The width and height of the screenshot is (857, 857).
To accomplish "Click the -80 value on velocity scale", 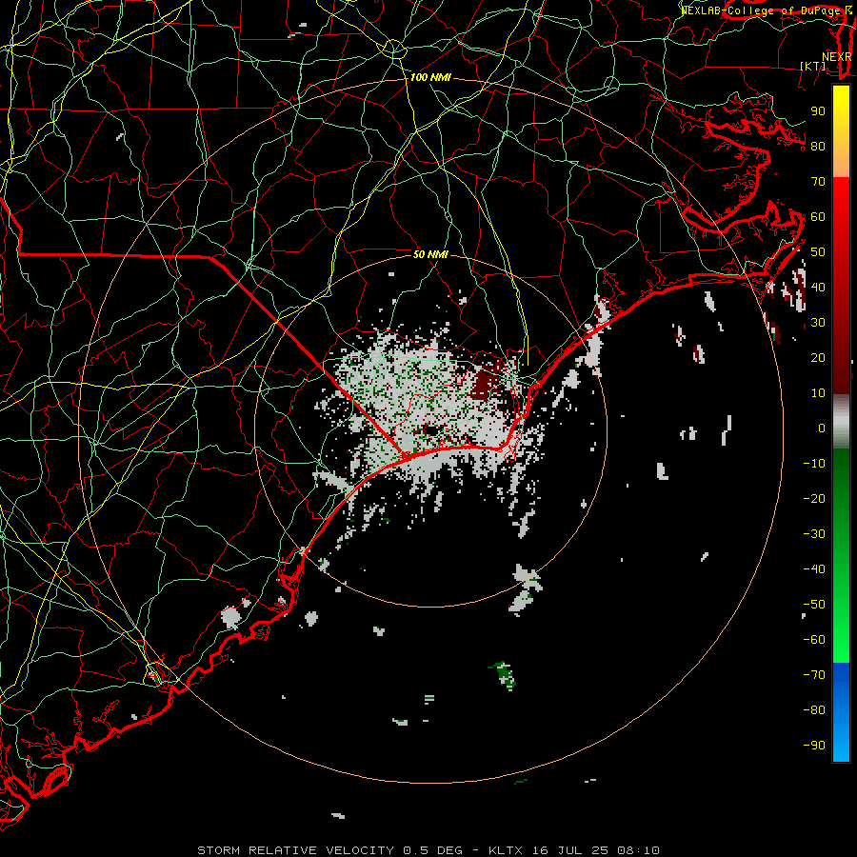I will pyautogui.click(x=814, y=710).
